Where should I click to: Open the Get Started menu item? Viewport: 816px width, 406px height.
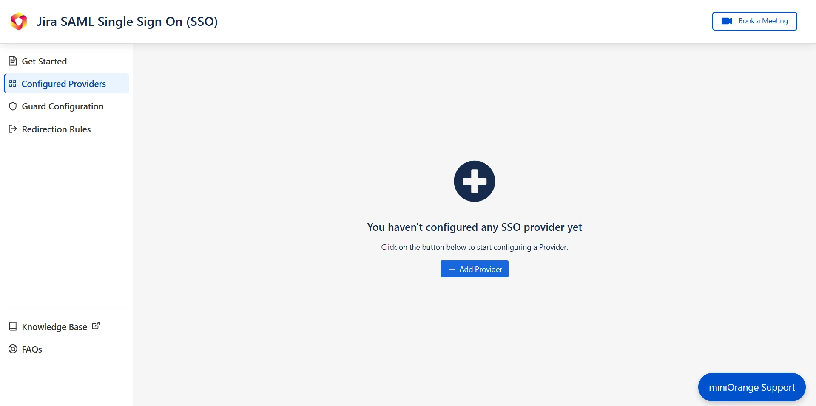66,61
